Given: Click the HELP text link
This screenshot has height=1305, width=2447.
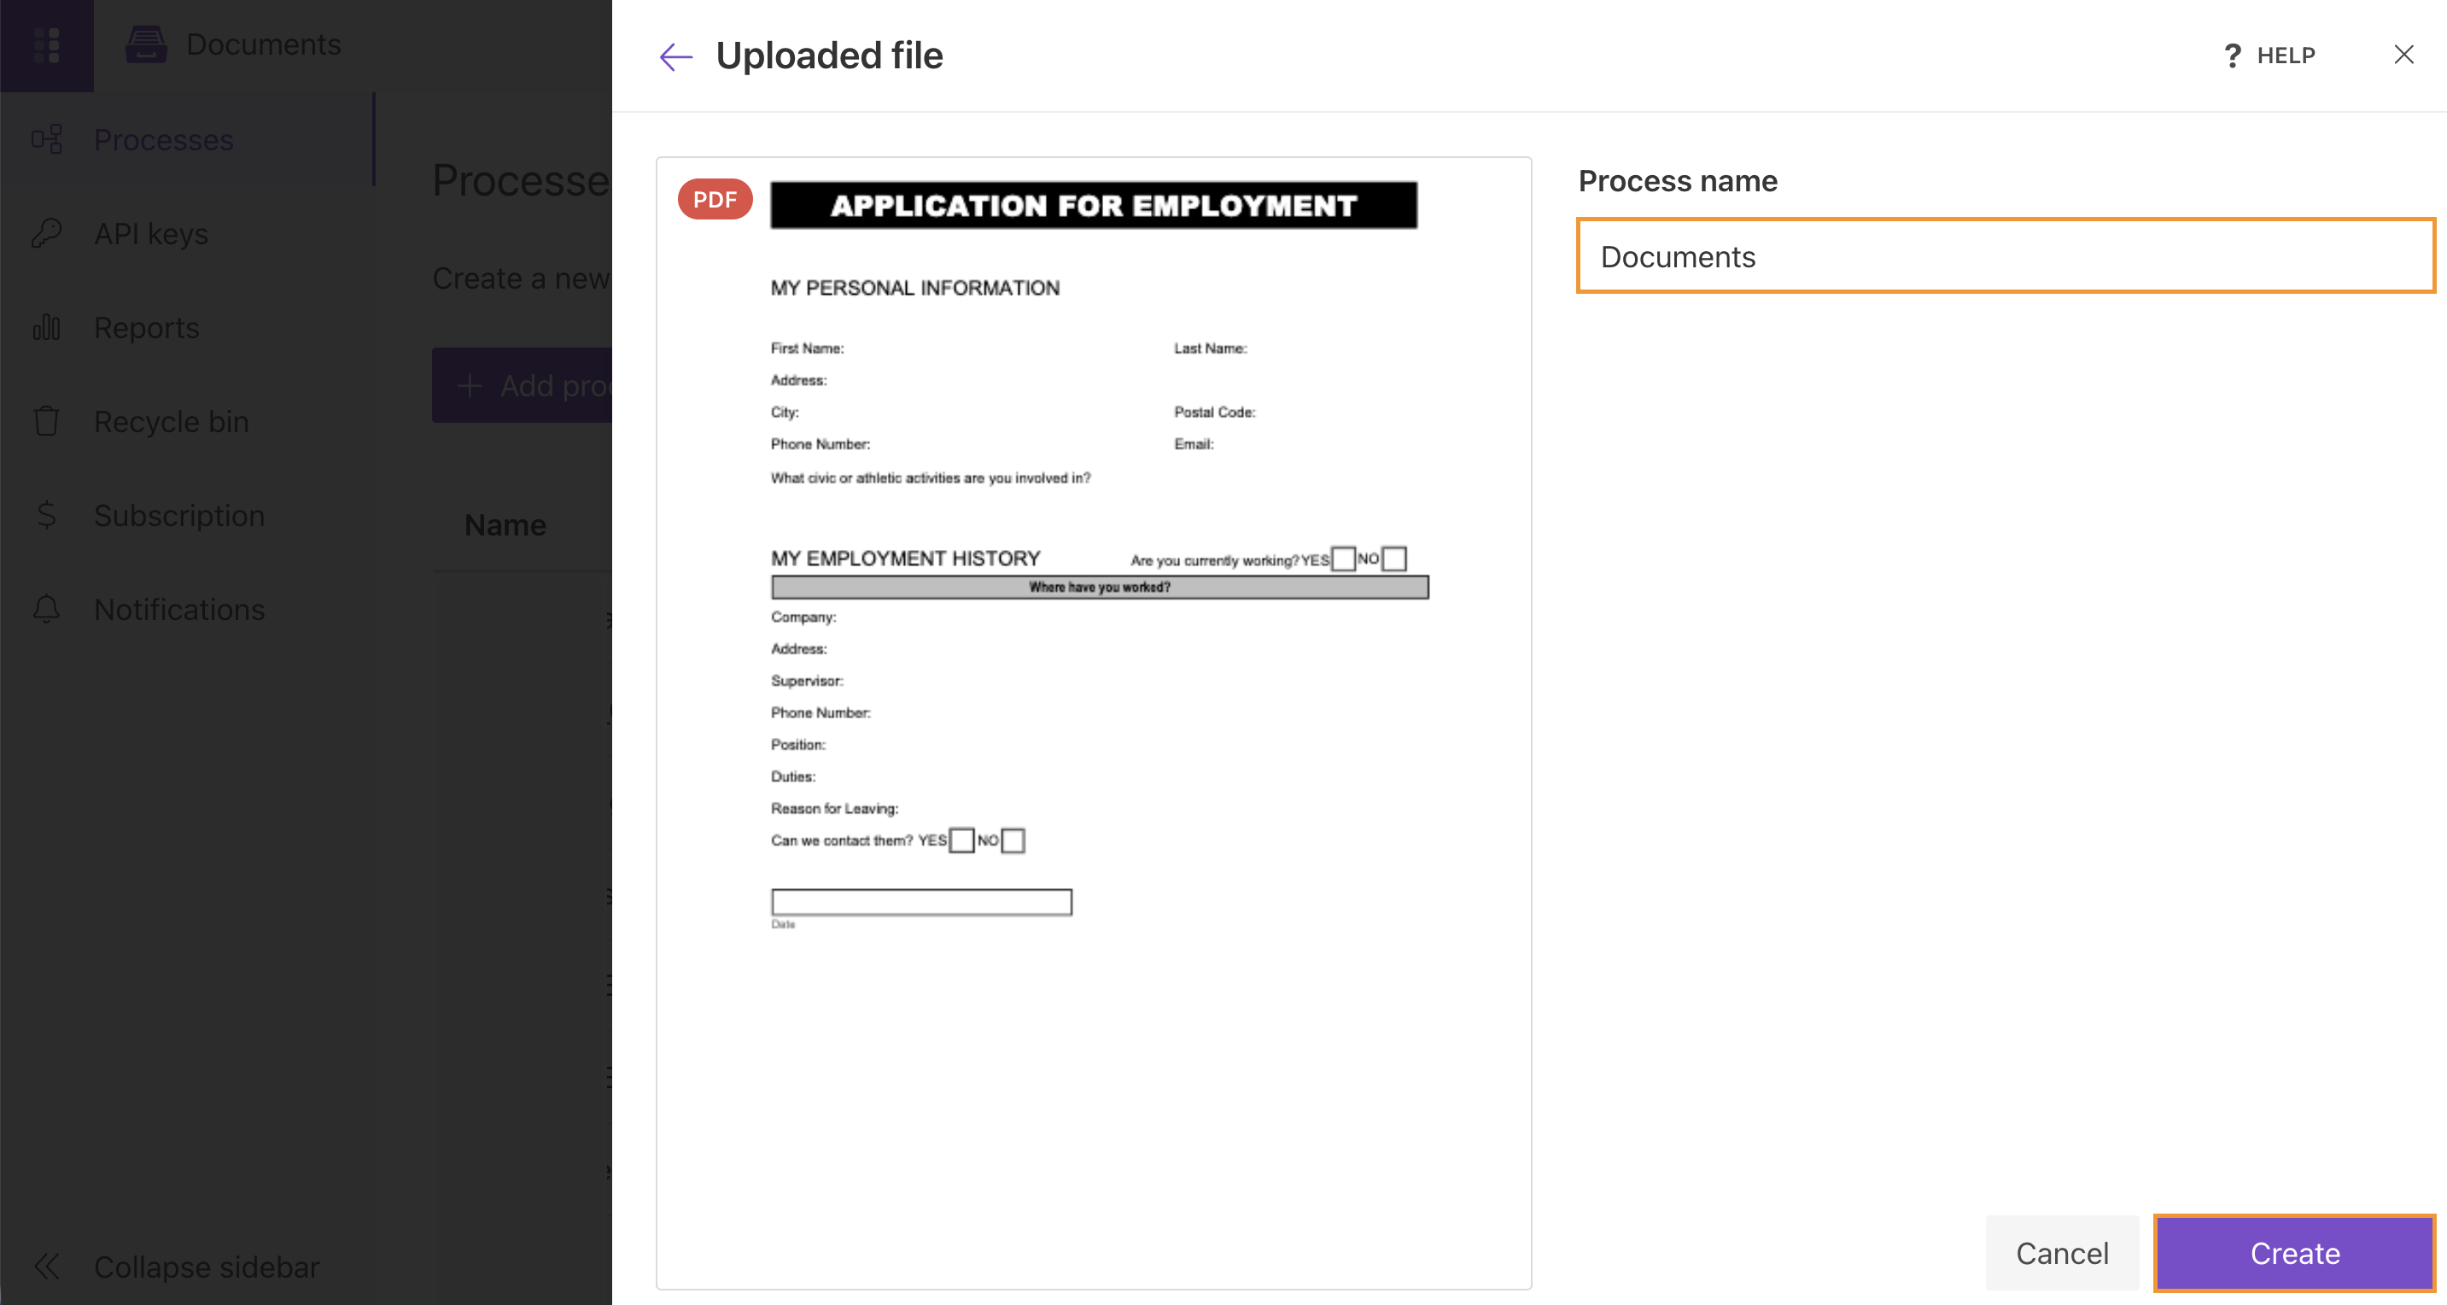Looking at the screenshot, I should click(2286, 56).
